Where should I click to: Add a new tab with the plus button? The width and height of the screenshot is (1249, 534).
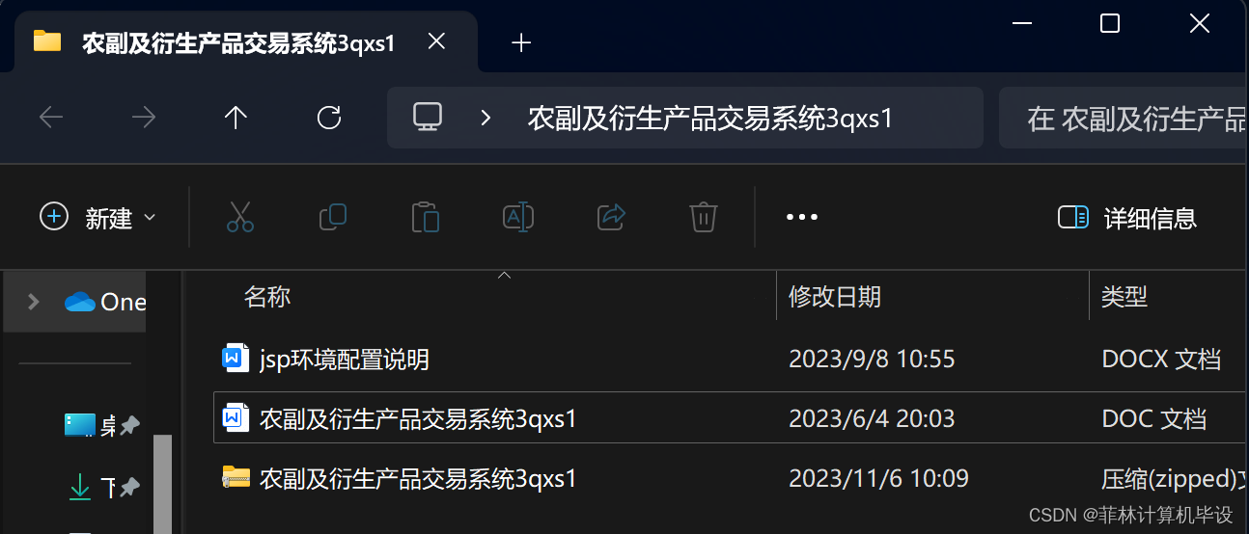(x=521, y=42)
